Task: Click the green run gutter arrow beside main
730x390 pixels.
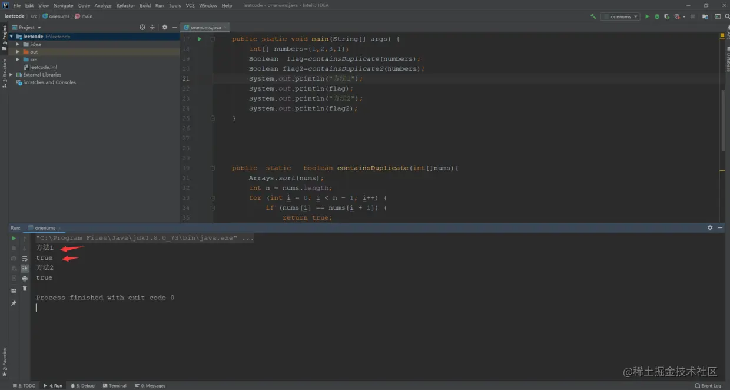Action: pos(200,39)
